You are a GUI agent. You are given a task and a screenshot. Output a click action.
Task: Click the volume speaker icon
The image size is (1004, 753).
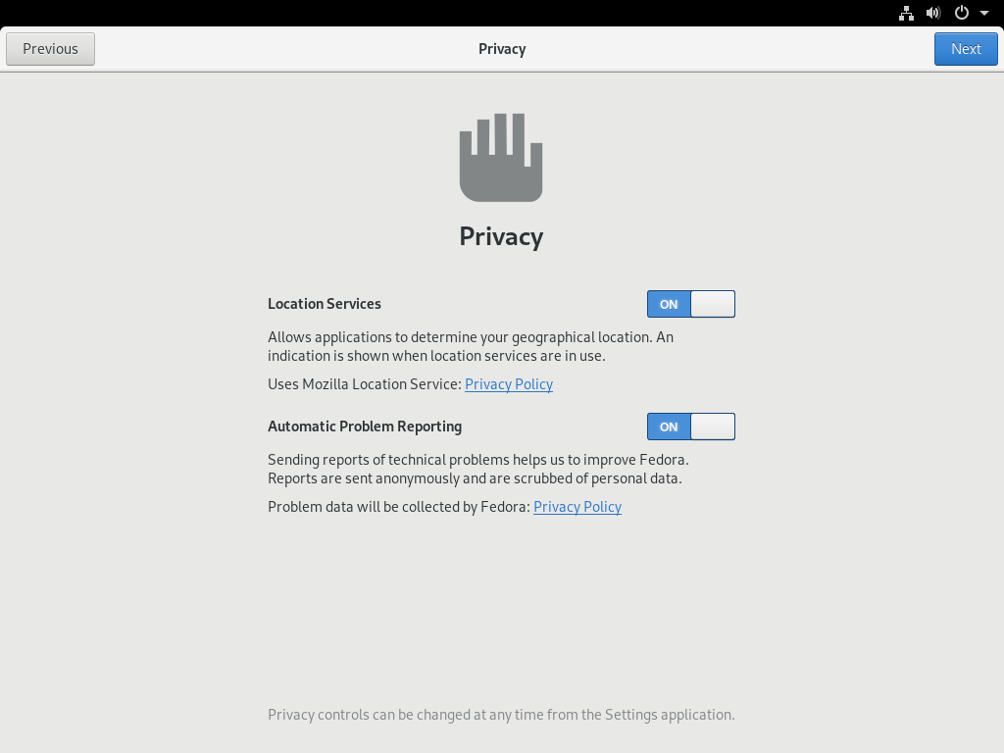pos(933,13)
